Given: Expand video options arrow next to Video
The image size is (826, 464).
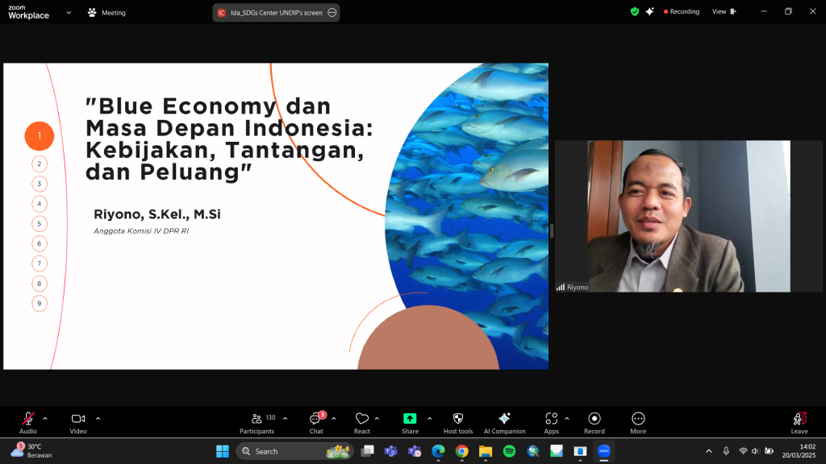Looking at the screenshot, I should point(98,418).
